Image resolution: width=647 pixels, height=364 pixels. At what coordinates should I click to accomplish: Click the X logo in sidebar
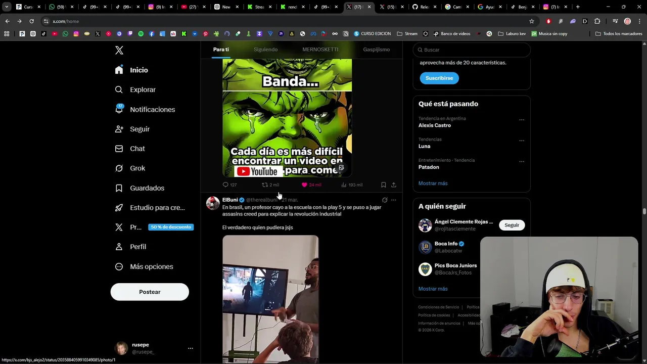[119, 50]
